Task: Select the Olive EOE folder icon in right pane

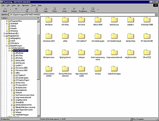Action: [x=147, y=53]
